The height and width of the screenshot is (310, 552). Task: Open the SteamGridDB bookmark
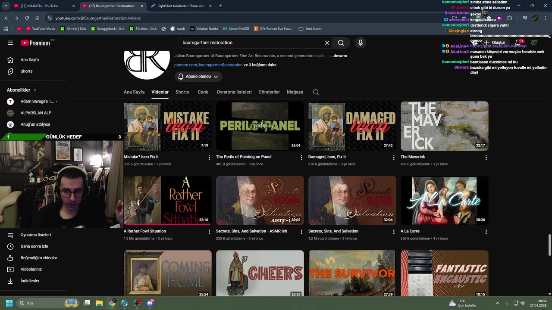click(235, 28)
